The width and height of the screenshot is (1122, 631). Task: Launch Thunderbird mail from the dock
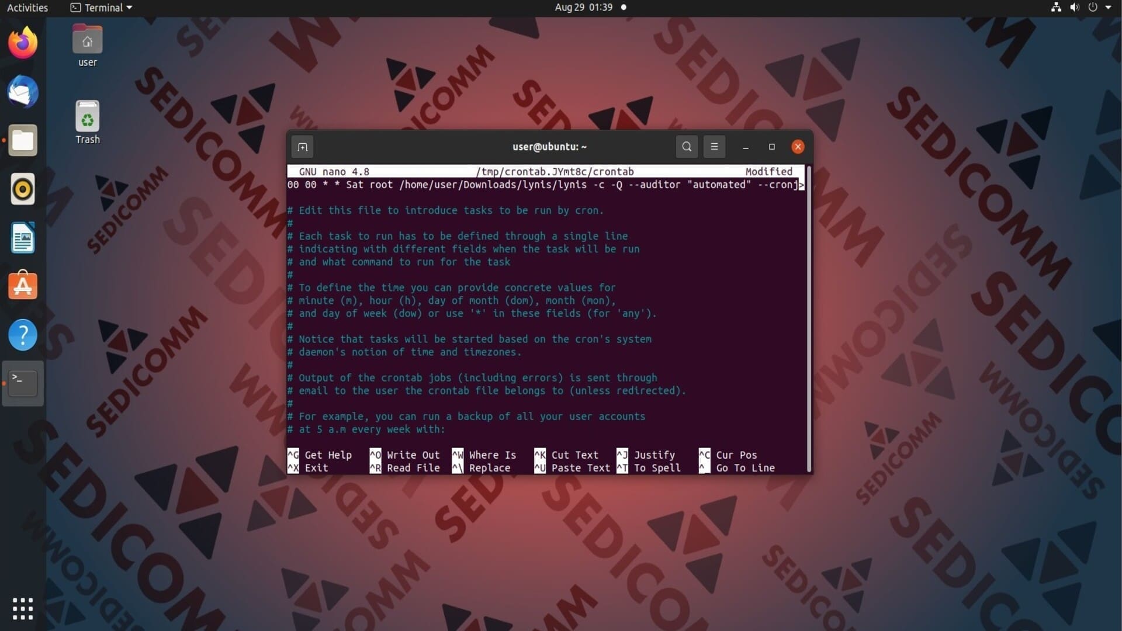[23, 92]
